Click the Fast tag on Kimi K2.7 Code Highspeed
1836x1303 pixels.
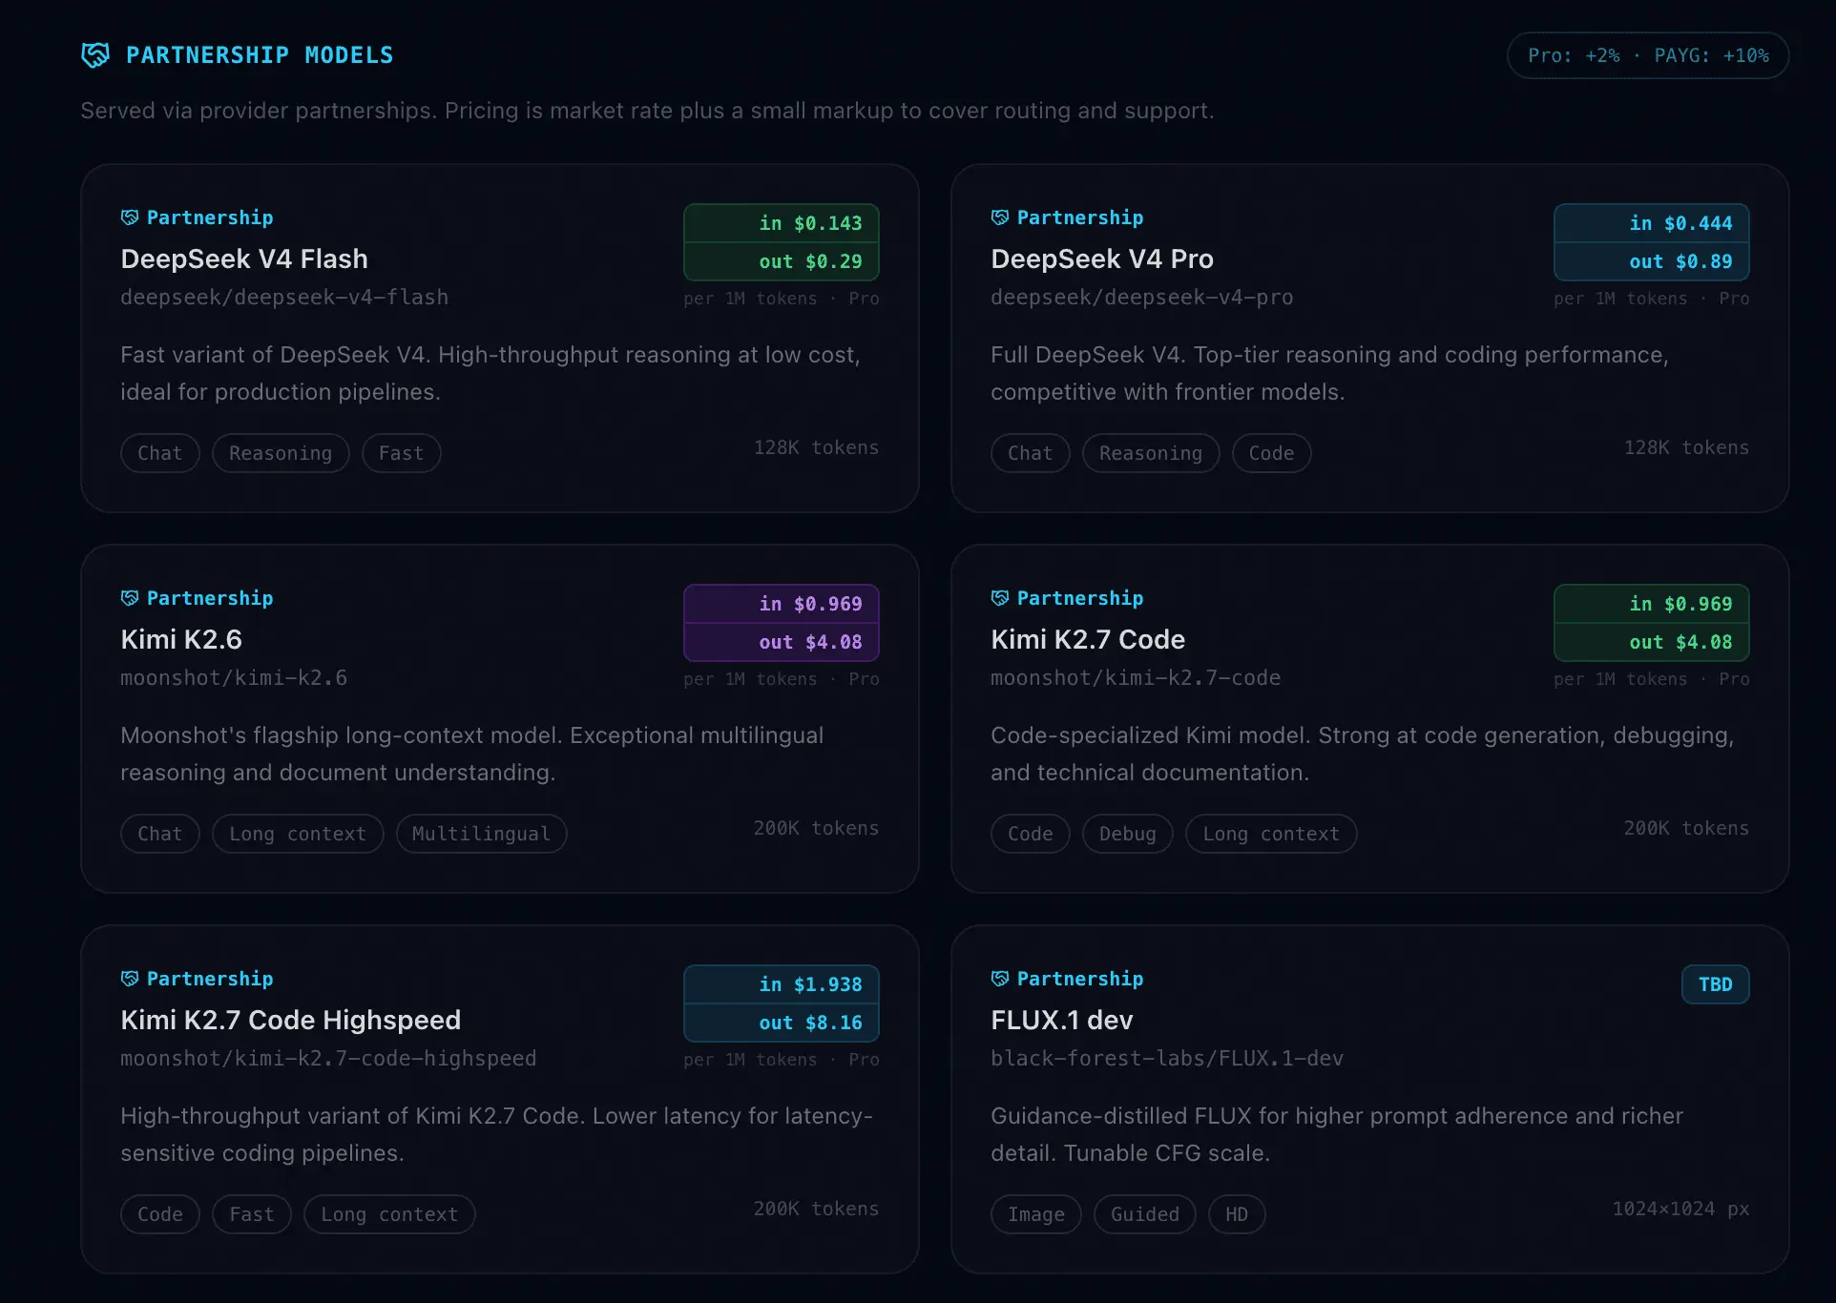click(252, 1214)
